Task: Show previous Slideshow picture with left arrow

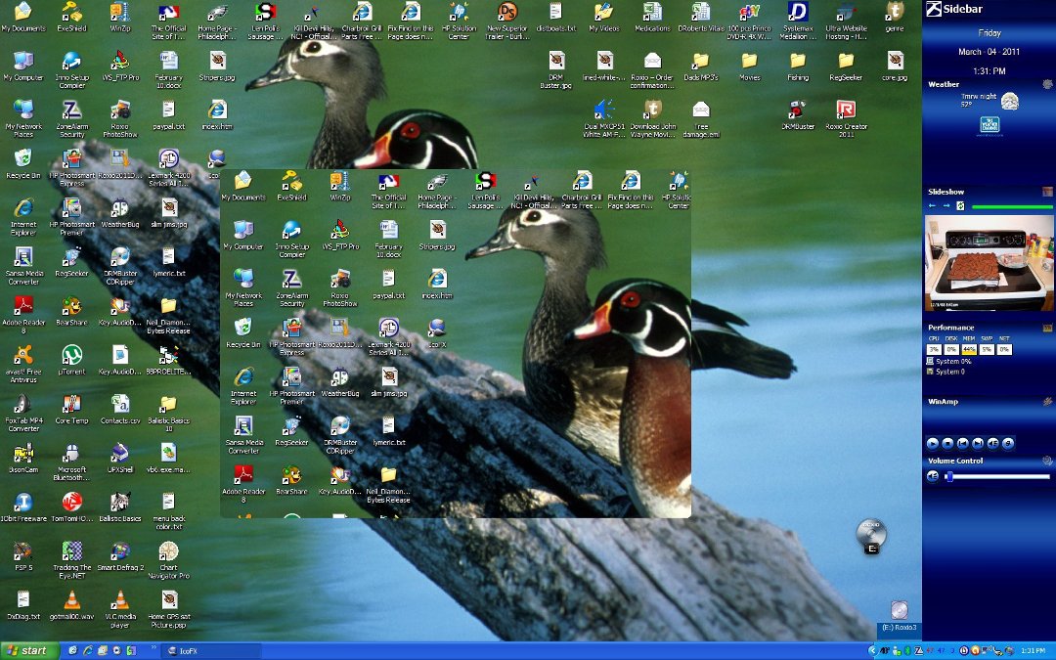Action: coord(933,205)
